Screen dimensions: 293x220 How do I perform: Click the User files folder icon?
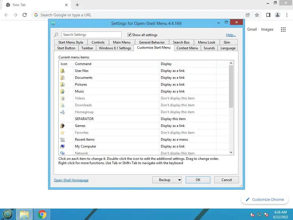coord(62,71)
